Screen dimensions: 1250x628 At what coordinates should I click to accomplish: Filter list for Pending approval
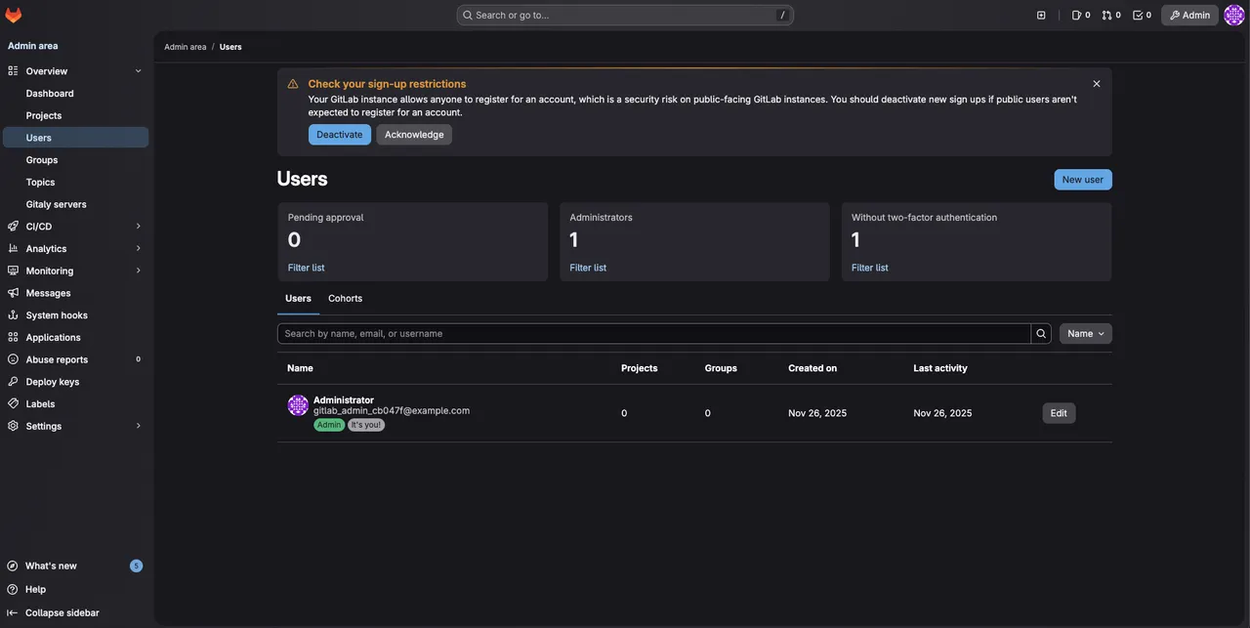(x=306, y=268)
